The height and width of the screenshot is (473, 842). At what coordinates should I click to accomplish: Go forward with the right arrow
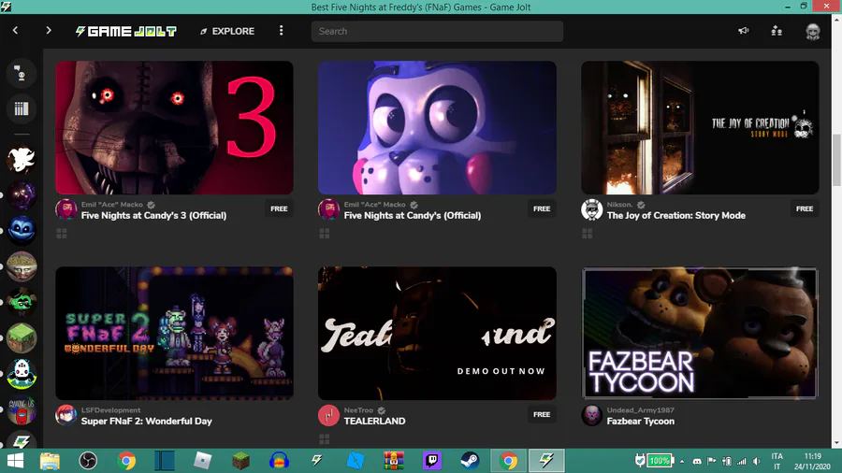click(49, 31)
